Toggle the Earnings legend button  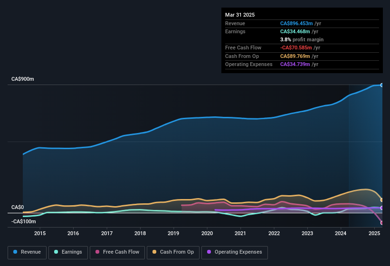pyautogui.click(x=68, y=252)
